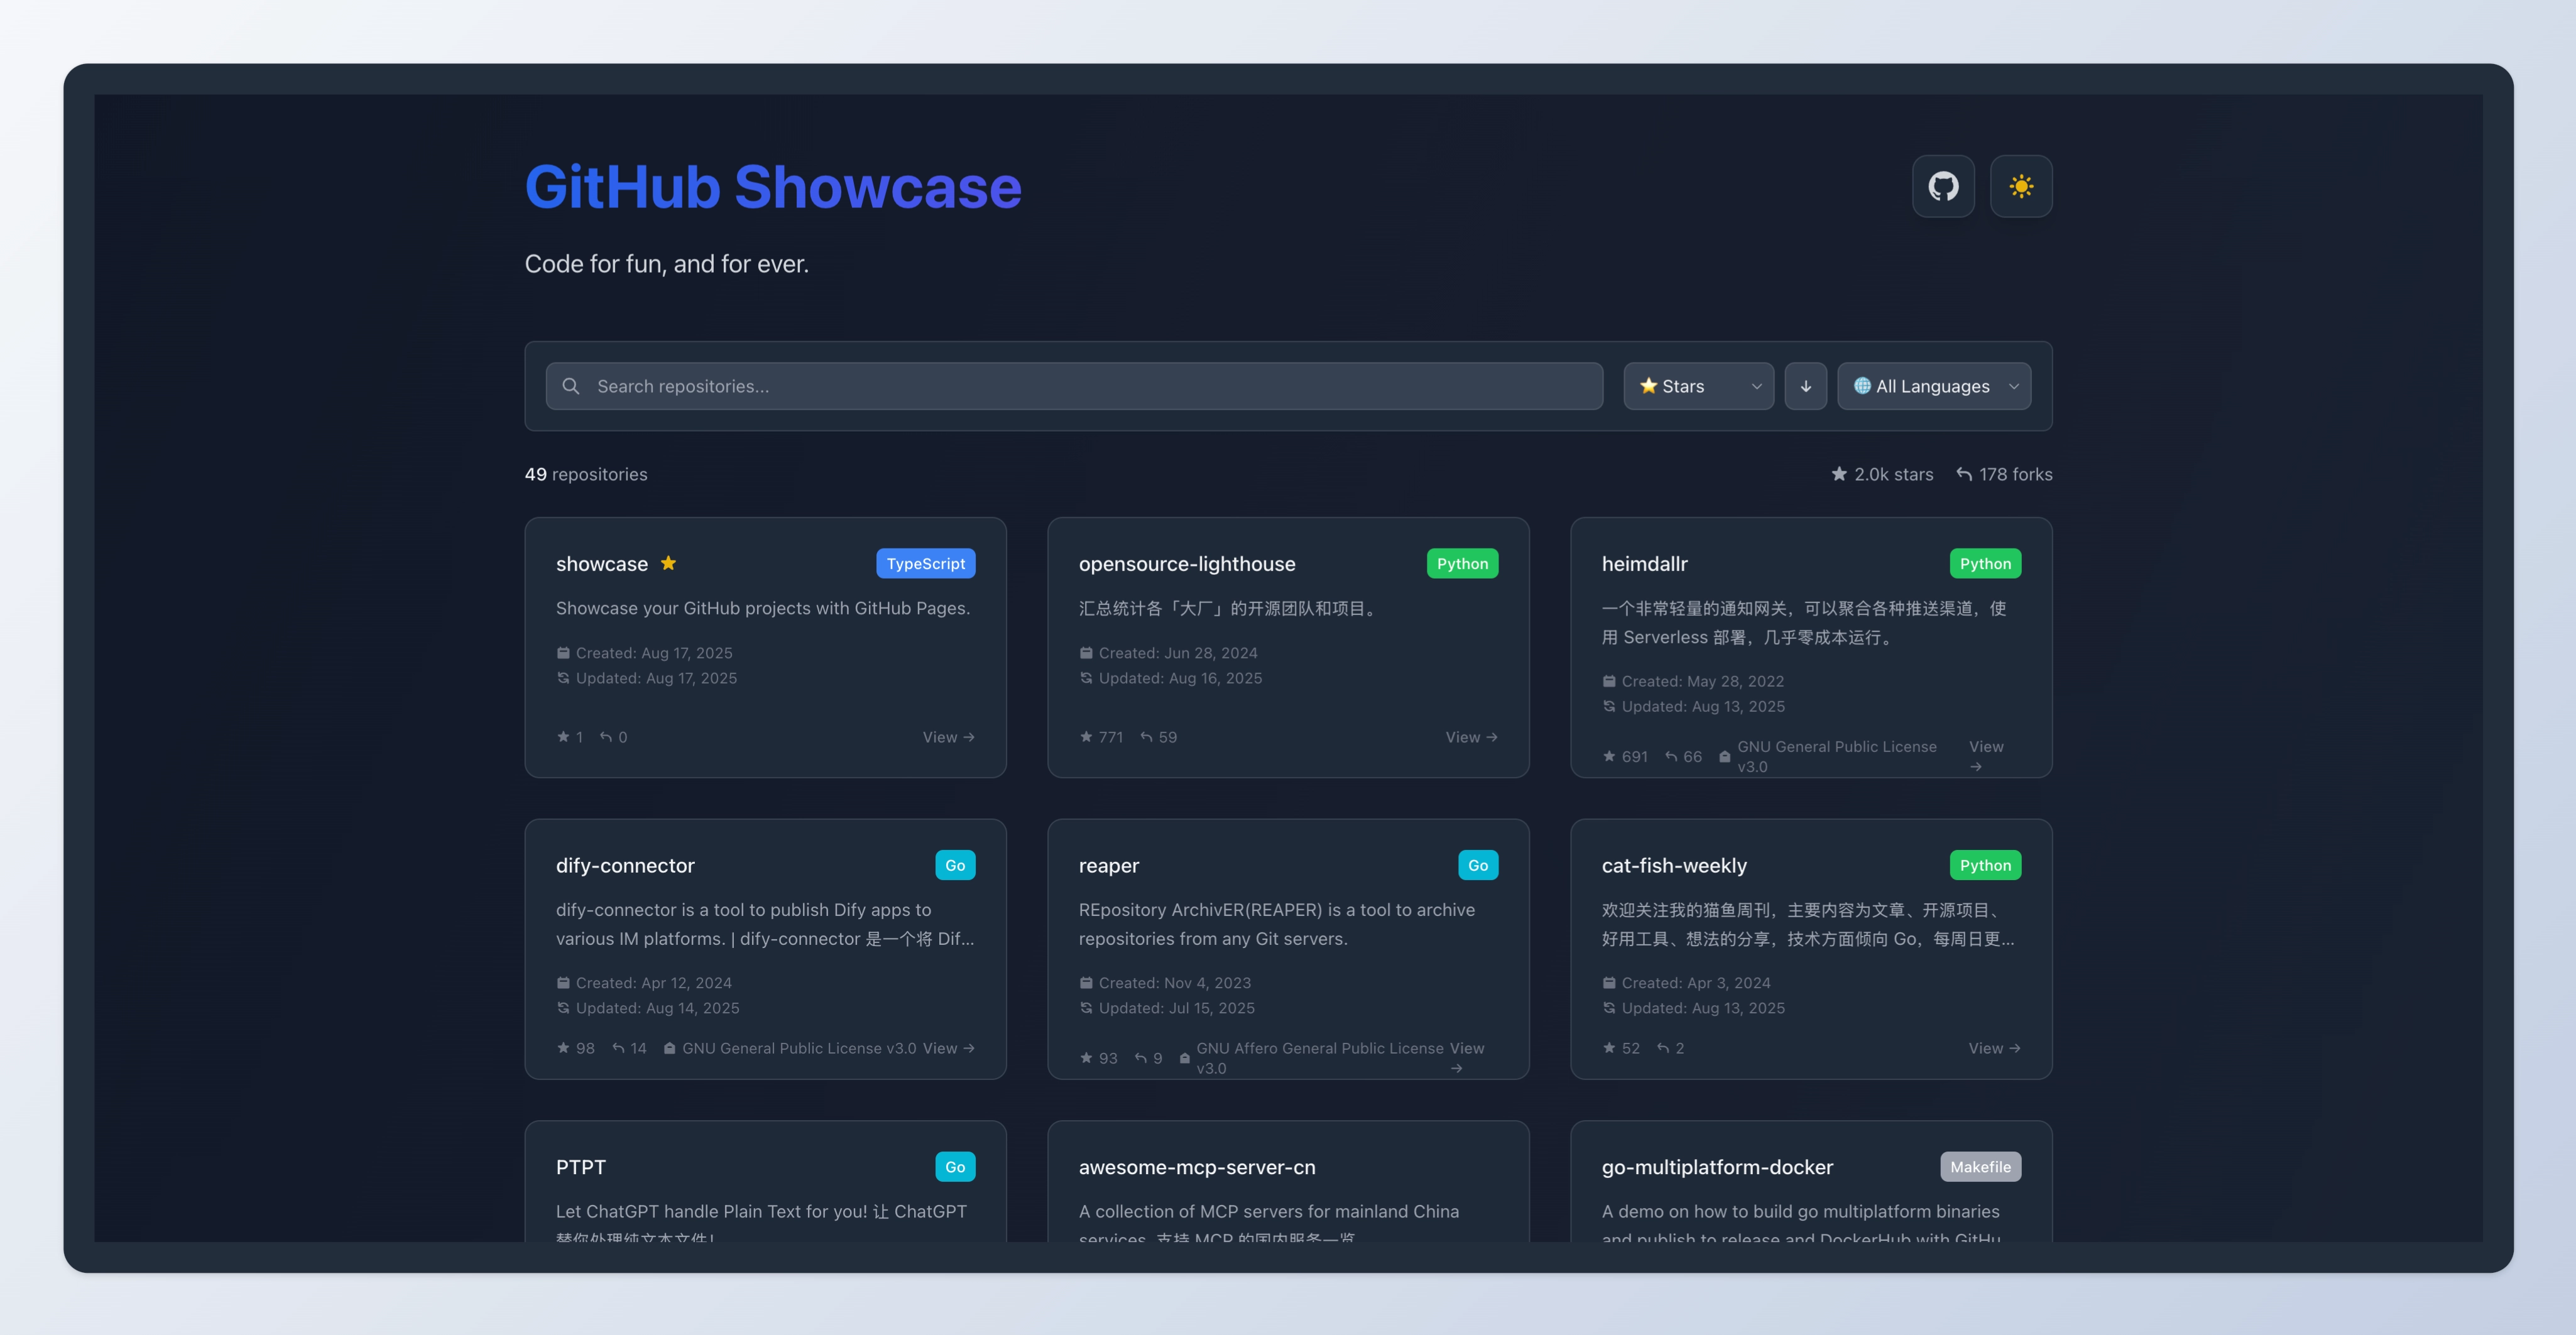This screenshot has width=2576, height=1335.
Task: Click Go badge on reaper card
Action: (1478, 866)
